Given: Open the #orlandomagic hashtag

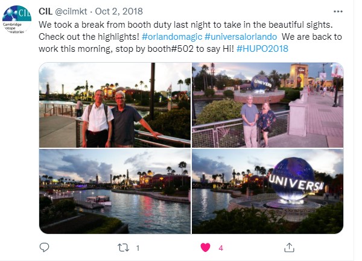Looking at the screenshot, I should coord(172,37).
